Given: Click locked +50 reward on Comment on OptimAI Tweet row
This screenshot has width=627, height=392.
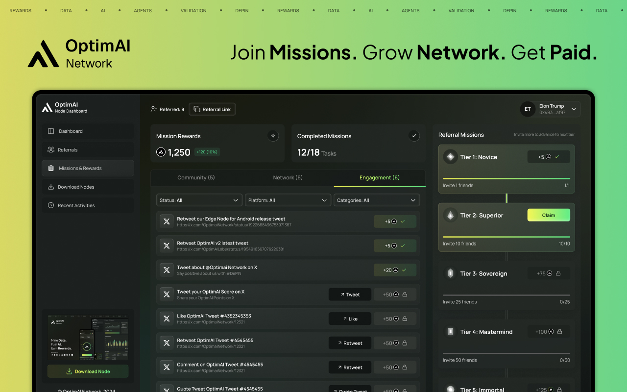Looking at the screenshot, I should pyautogui.click(x=395, y=367).
